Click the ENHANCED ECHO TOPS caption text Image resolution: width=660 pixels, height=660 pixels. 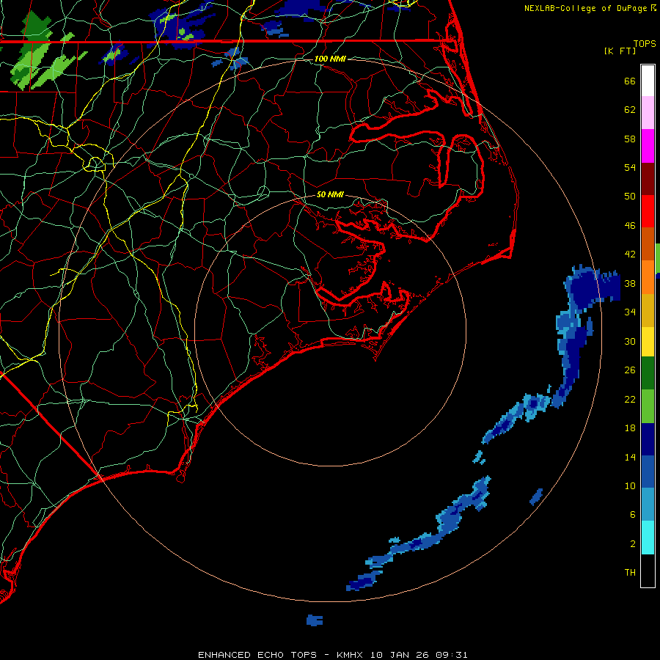coord(257,655)
